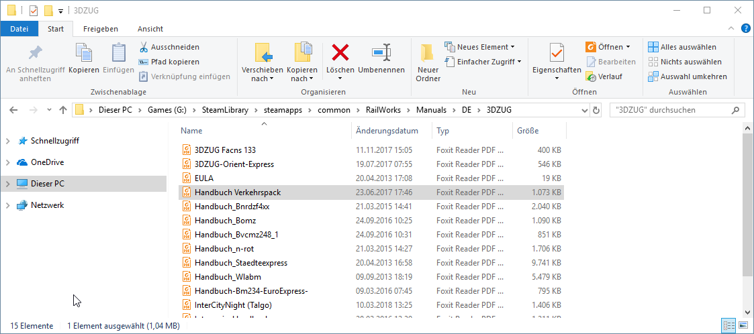The height and width of the screenshot is (334, 754).
Task: Click the RailWorks breadcrumb segment
Action: (x=382, y=110)
